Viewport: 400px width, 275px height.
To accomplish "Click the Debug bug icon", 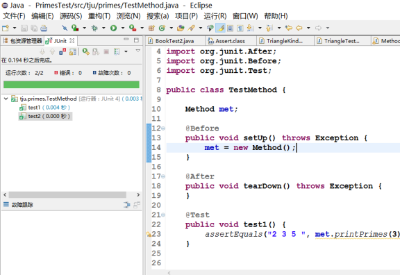I will pos(94,28).
